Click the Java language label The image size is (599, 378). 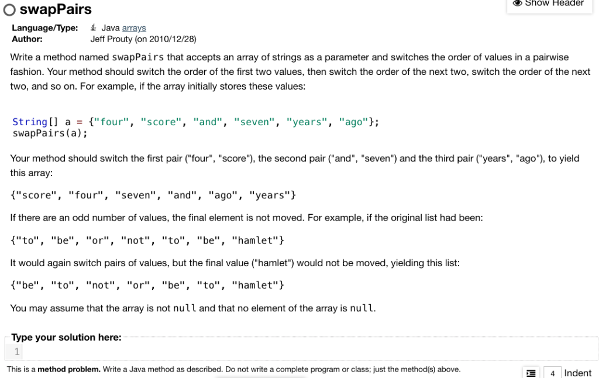point(108,28)
